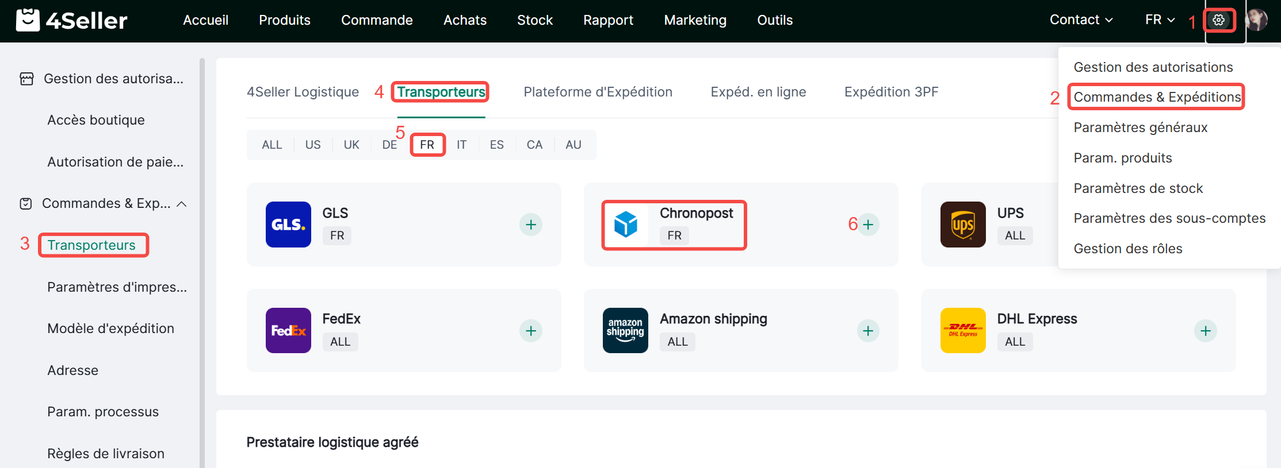The image size is (1281, 468).
Task: Open Transporteurs in the sidebar
Action: [x=91, y=245]
